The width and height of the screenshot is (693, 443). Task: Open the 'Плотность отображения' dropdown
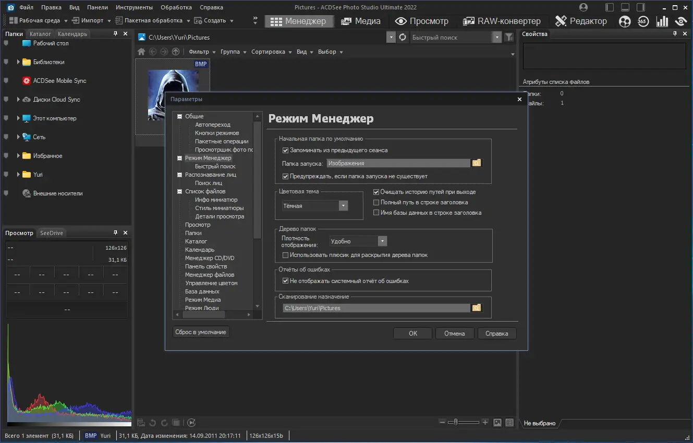coord(359,241)
